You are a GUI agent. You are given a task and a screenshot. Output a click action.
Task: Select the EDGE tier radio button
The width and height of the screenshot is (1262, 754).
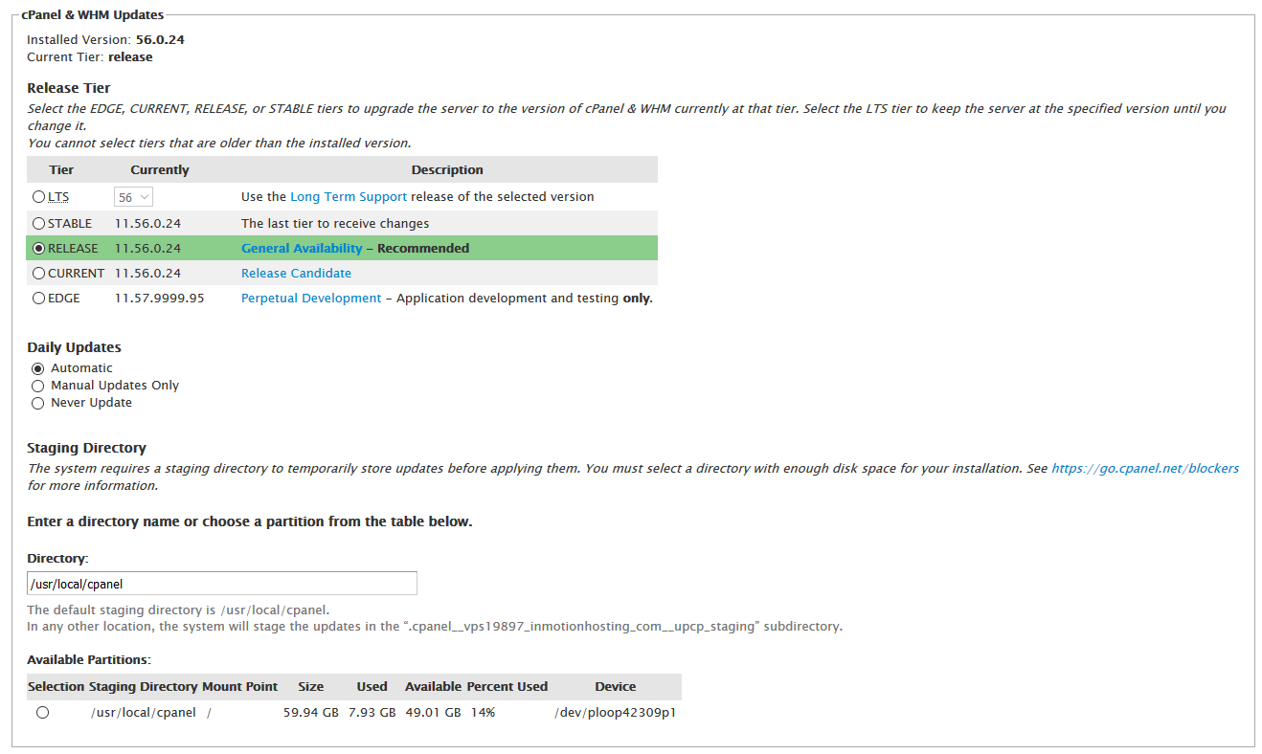click(x=38, y=299)
